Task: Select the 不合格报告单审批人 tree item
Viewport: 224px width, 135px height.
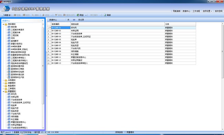Action: tap(19, 128)
